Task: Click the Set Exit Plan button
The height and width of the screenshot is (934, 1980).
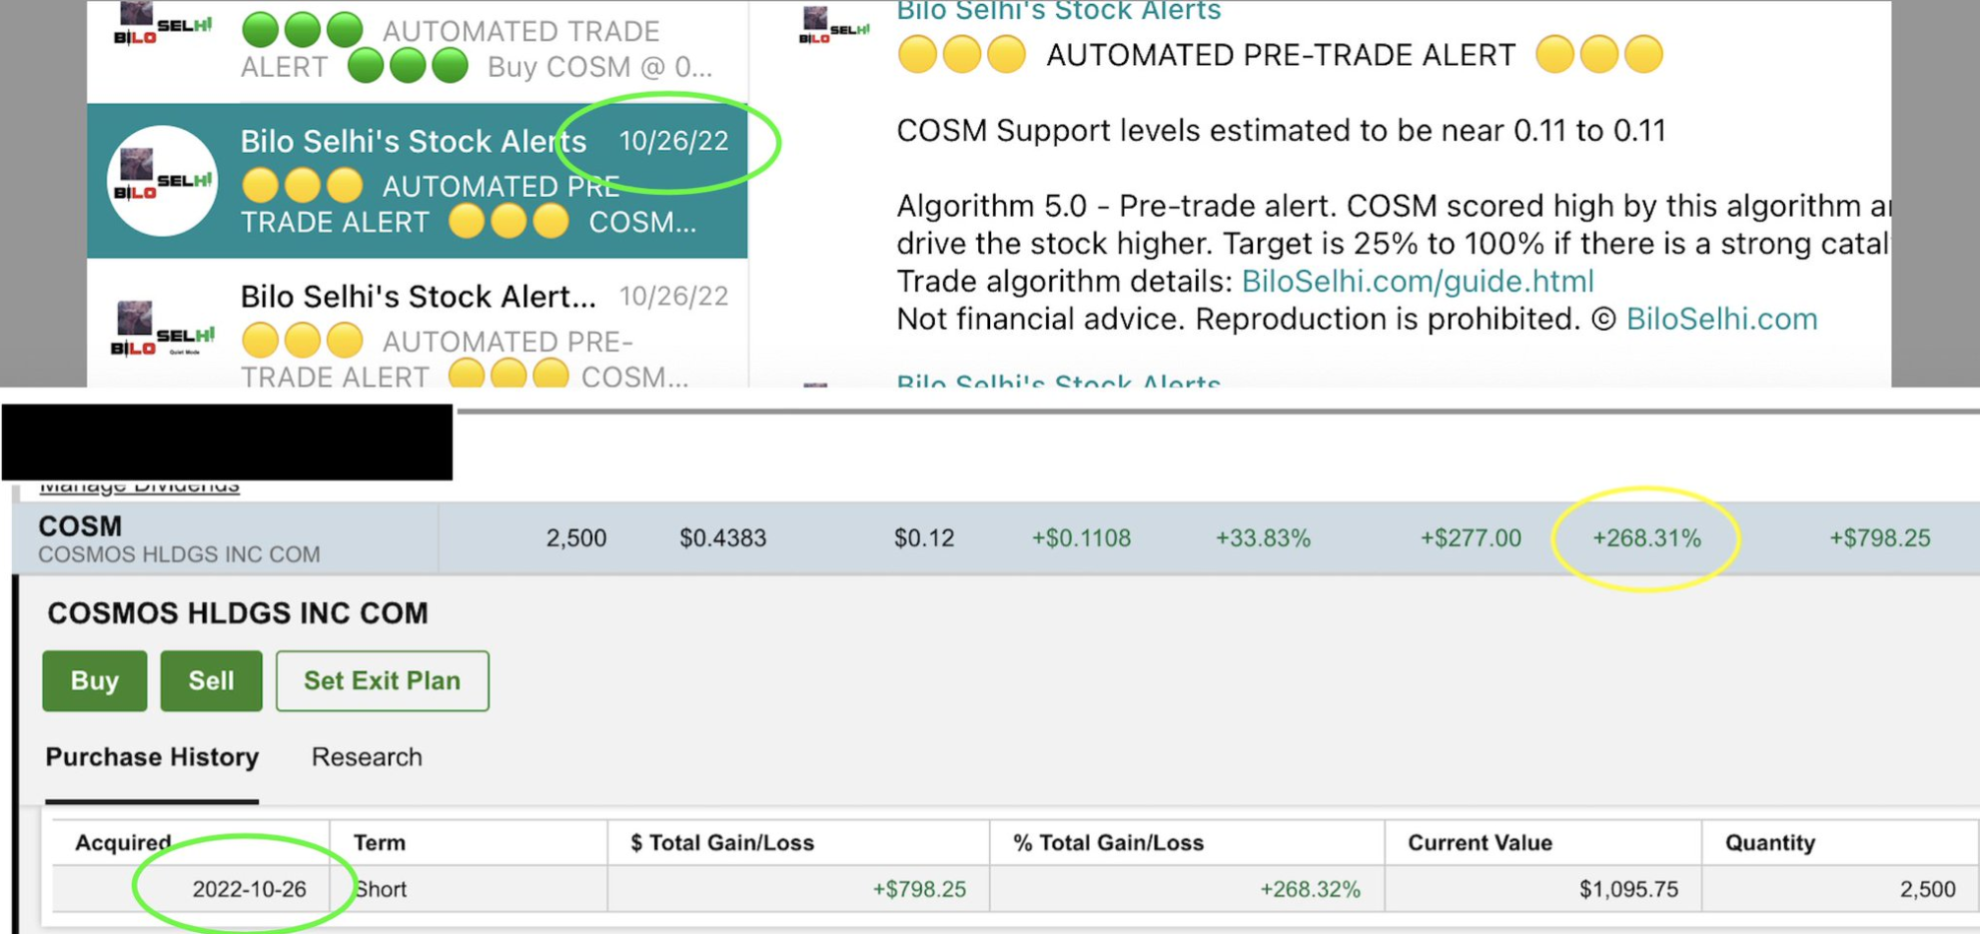Action: tap(382, 681)
